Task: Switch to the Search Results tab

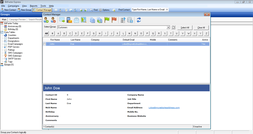Action: coord(35,19)
